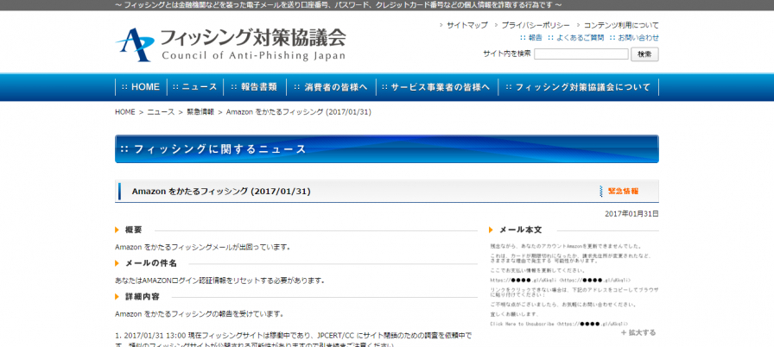Viewport: 774px width, 347px height.
Task: Click 緊急情報 in the breadcrumb trail
Action: pos(200,112)
